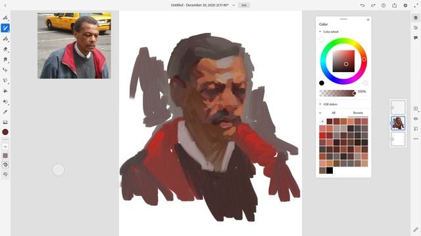
Task: Open the brush flow swatch in toolbar
Action: tap(5, 155)
